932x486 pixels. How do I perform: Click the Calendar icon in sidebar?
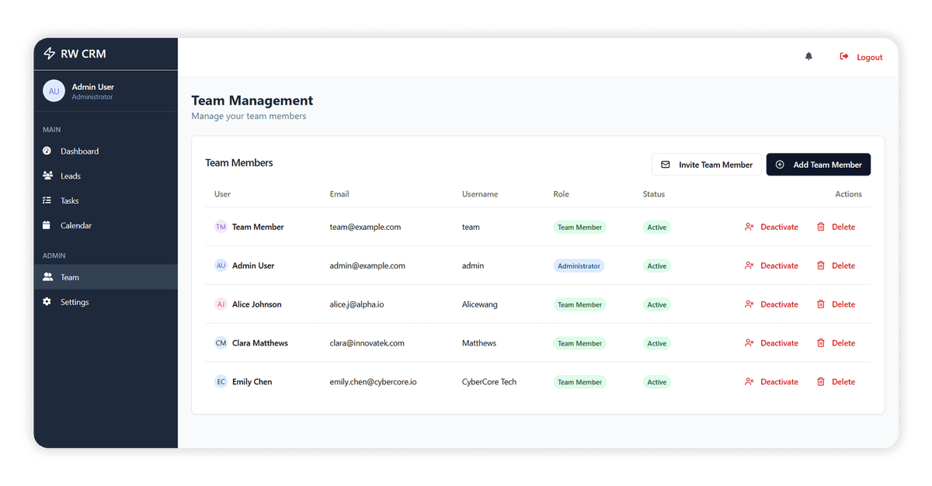coord(47,225)
